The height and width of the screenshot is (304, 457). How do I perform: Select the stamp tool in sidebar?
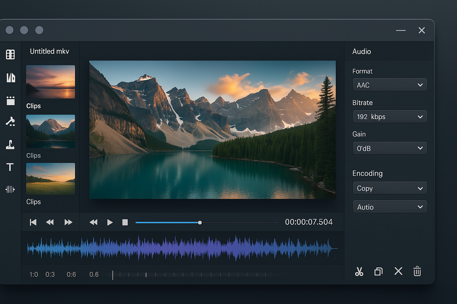pos(10,145)
